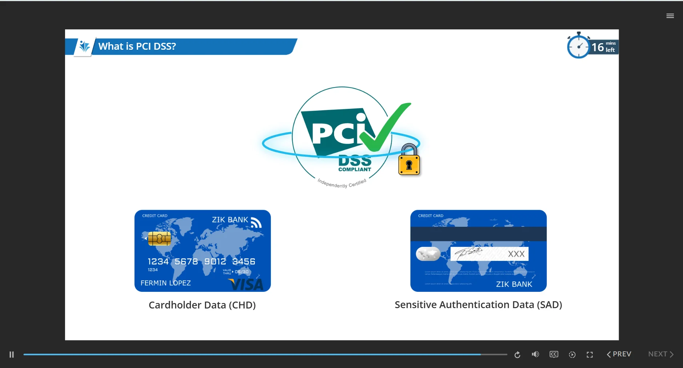Click the gold chip on the card
The image size is (683, 368).
tap(159, 238)
